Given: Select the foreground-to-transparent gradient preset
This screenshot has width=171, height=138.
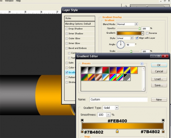Looking at the screenshot, I should tap(91, 70).
